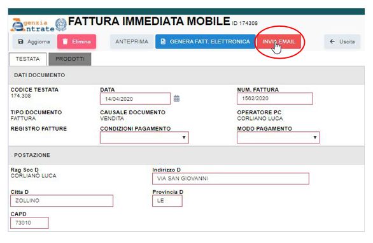Click the Agenzia Entrate logo

click(x=38, y=25)
